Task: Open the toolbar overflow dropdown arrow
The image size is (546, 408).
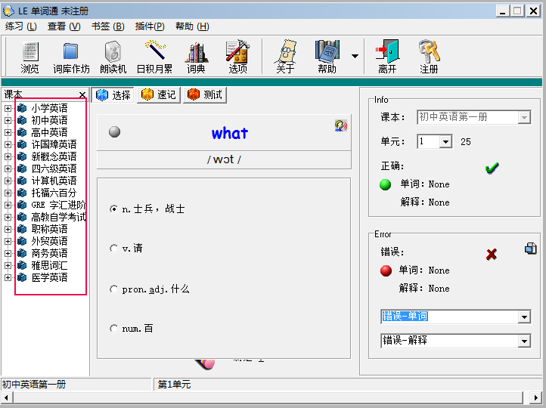Action: click(355, 56)
